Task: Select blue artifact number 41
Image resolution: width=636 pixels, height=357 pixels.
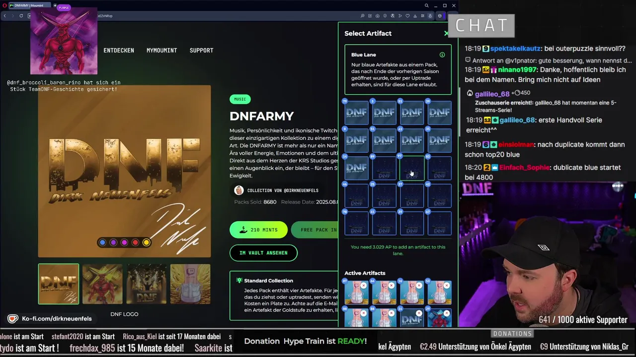Action: 384,223
